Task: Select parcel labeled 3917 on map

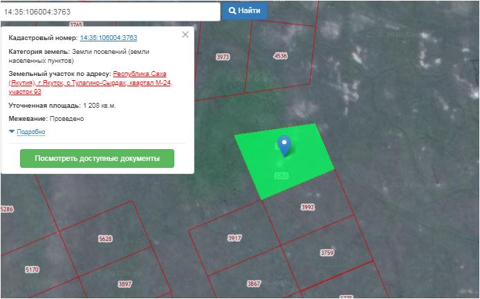Action: point(234,238)
